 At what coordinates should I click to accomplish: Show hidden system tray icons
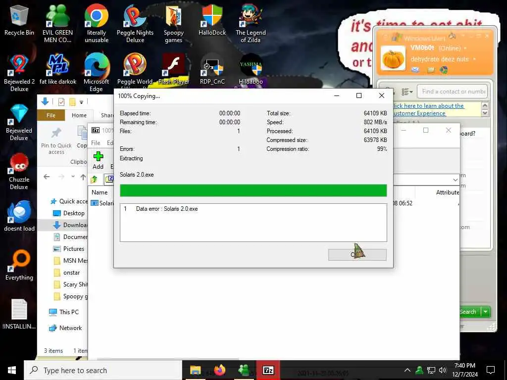(407, 370)
